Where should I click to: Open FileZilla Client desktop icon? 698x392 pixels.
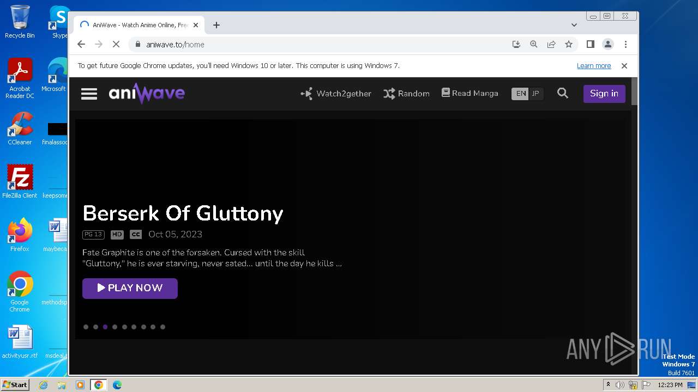[x=20, y=182]
